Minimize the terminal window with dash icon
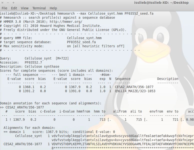 [8, 3]
